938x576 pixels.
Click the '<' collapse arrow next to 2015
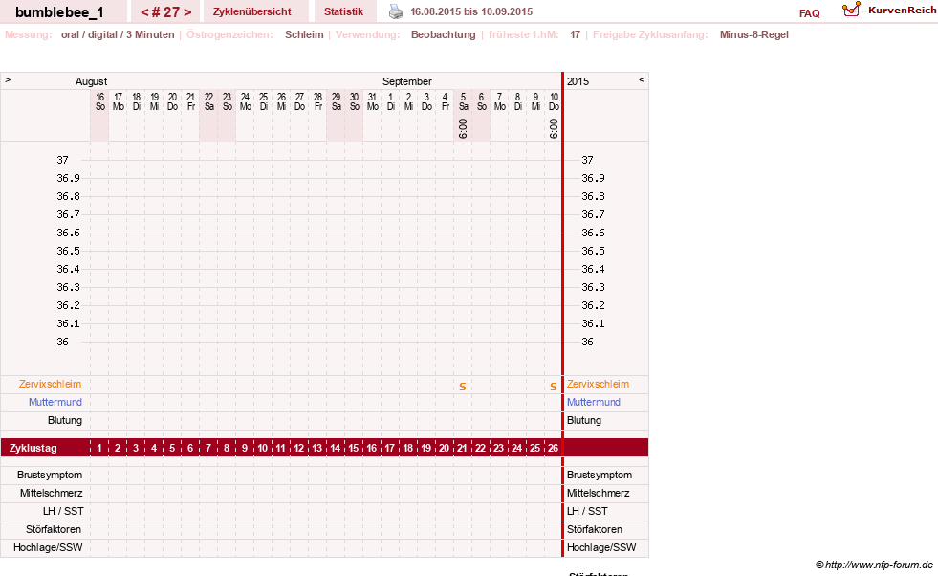(x=642, y=79)
